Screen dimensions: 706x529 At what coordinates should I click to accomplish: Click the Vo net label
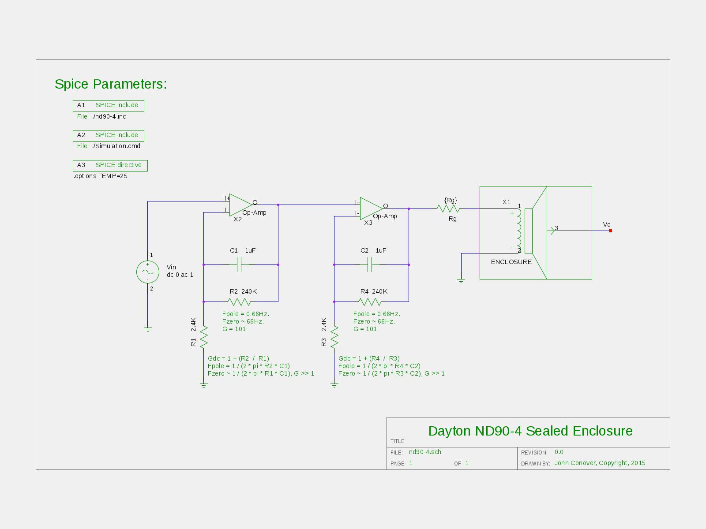coord(607,225)
